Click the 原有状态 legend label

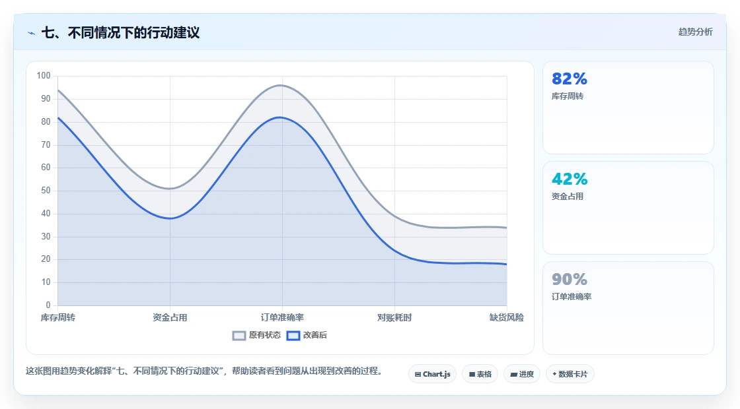pyautogui.click(x=265, y=335)
